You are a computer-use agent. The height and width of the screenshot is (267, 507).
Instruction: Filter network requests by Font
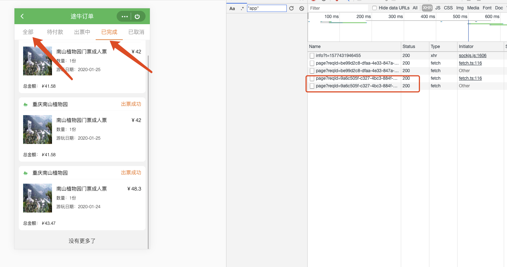click(487, 8)
